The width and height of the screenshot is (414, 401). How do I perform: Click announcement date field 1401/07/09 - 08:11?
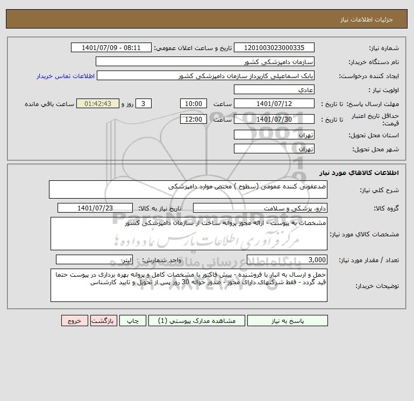(111, 47)
